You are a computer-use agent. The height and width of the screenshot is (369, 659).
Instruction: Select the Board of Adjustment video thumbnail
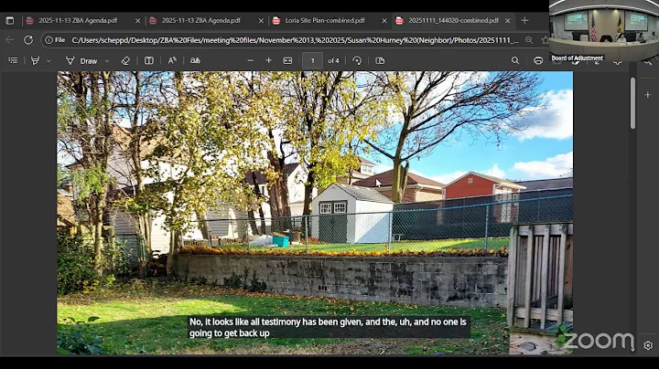pos(604,31)
